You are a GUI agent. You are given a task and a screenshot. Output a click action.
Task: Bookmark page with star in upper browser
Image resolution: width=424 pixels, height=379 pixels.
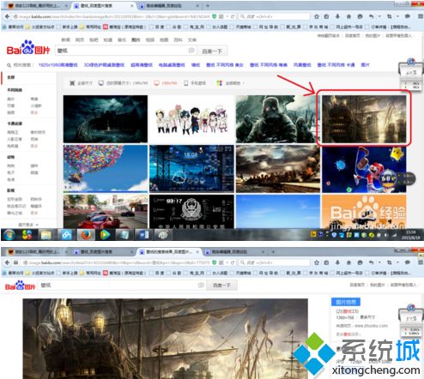[317, 16]
